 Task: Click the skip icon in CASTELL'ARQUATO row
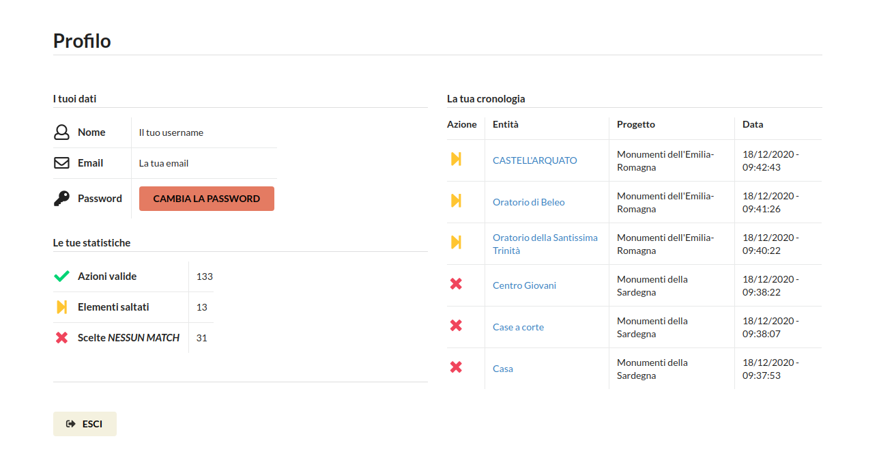click(456, 160)
